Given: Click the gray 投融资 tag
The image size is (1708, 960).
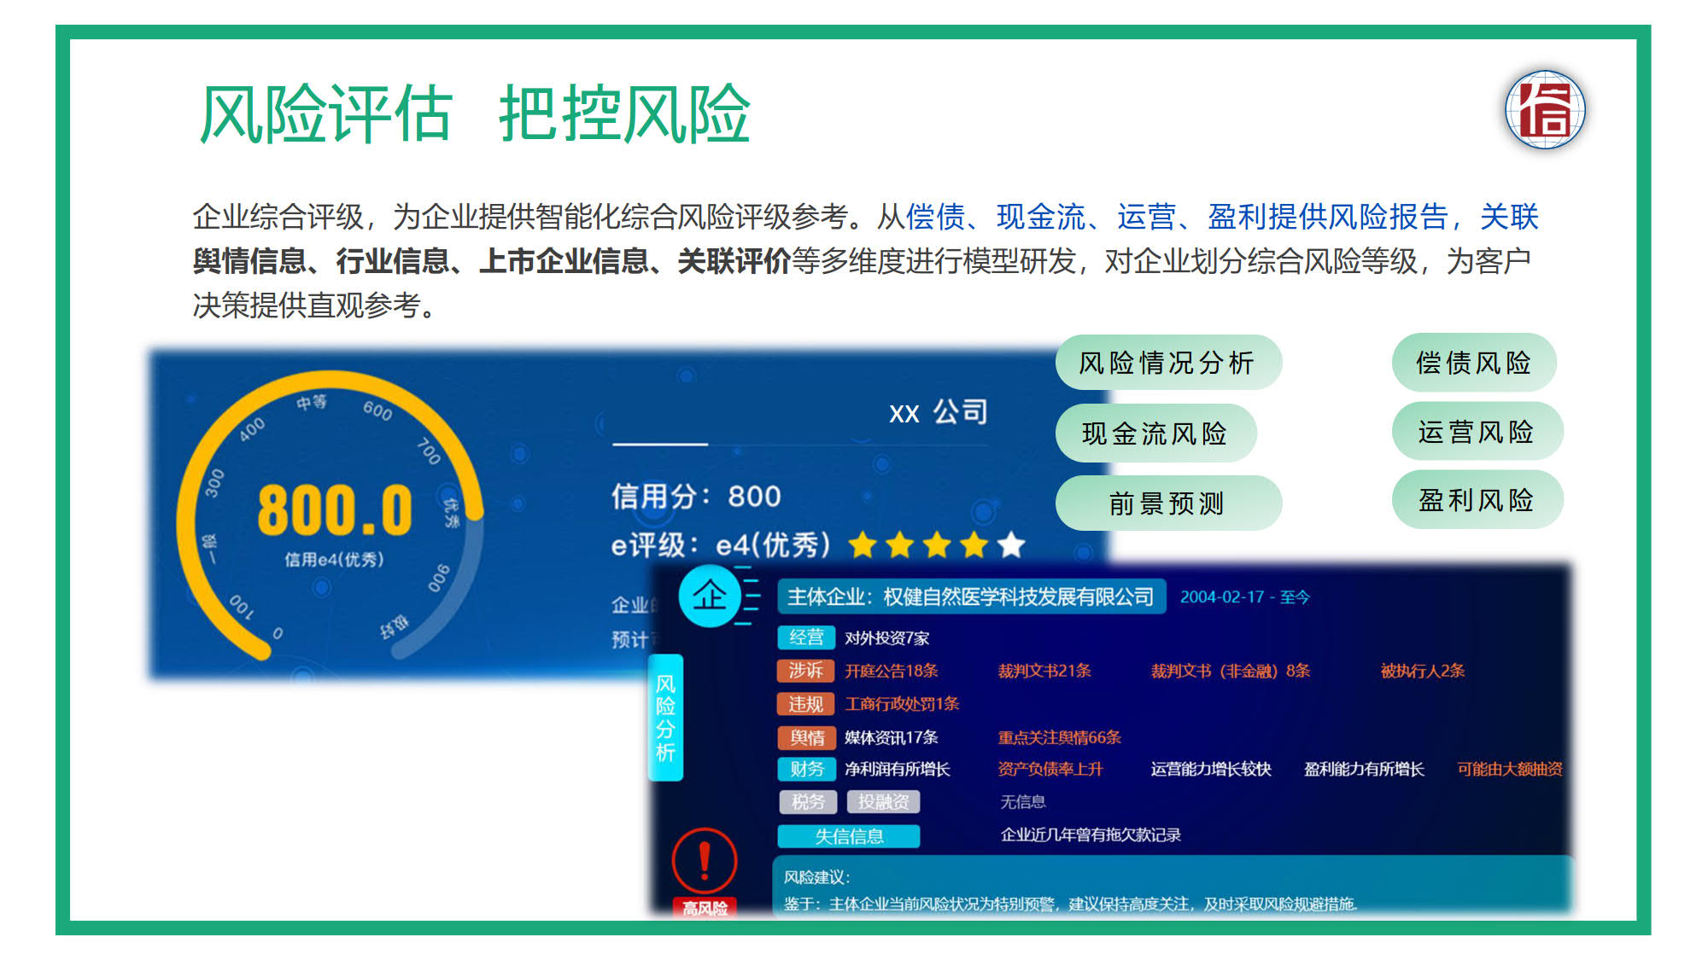Looking at the screenshot, I should [883, 802].
